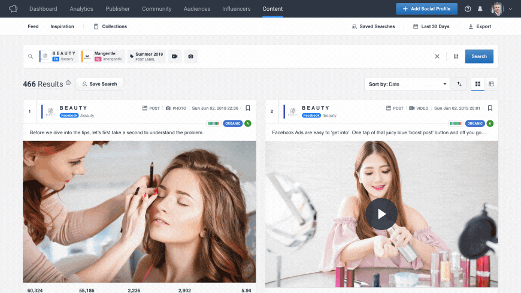521x293 pixels.
Task: Click the VIDEO type icon on second post
Action: pyautogui.click(x=411, y=108)
